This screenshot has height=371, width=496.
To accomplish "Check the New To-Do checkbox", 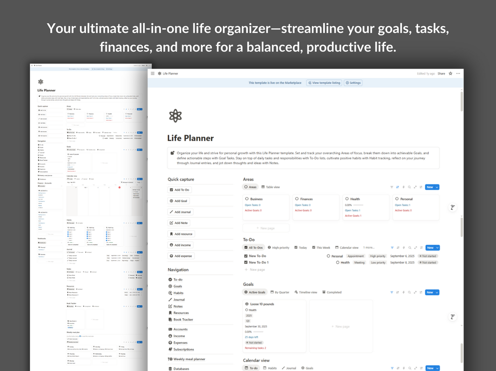I will click(246, 256).
